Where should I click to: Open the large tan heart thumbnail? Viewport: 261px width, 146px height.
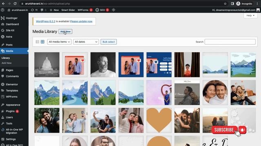click(159, 120)
